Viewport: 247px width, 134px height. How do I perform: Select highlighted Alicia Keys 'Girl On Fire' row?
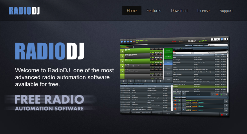200,87
